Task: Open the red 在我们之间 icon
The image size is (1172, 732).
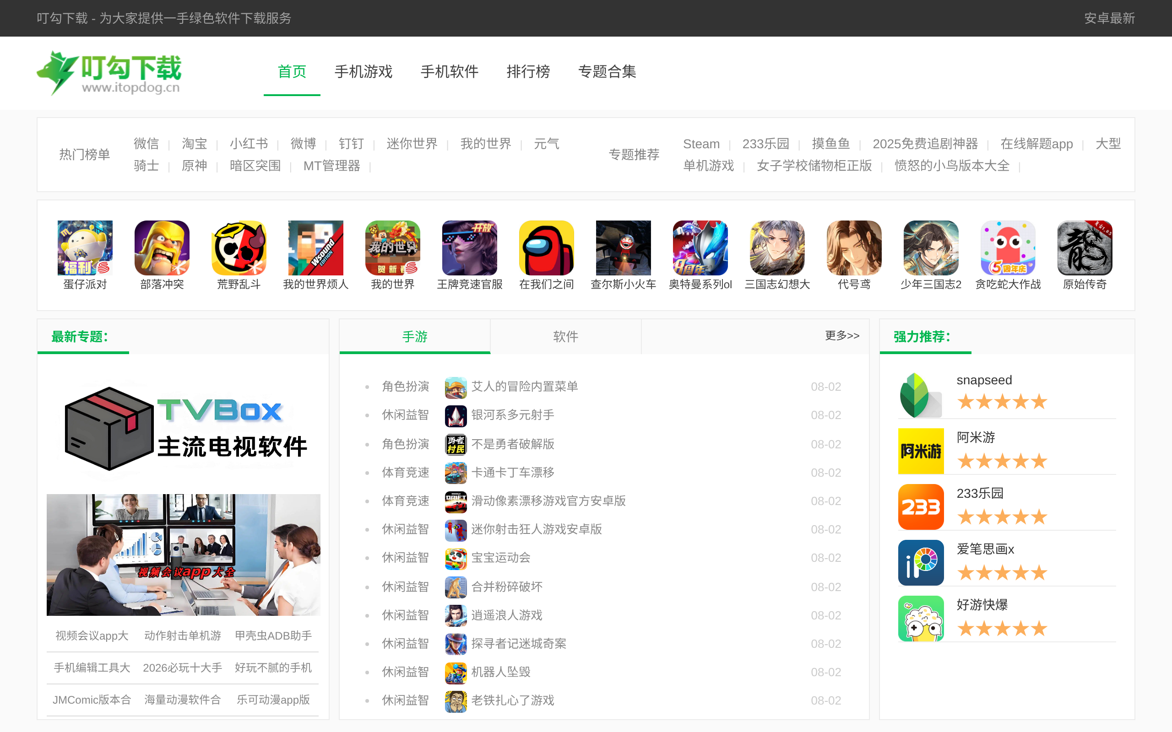Action: click(x=546, y=248)
